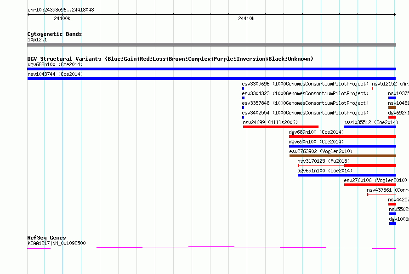
Task: Click the small blue marker under esv3304323
Action: 244,98
